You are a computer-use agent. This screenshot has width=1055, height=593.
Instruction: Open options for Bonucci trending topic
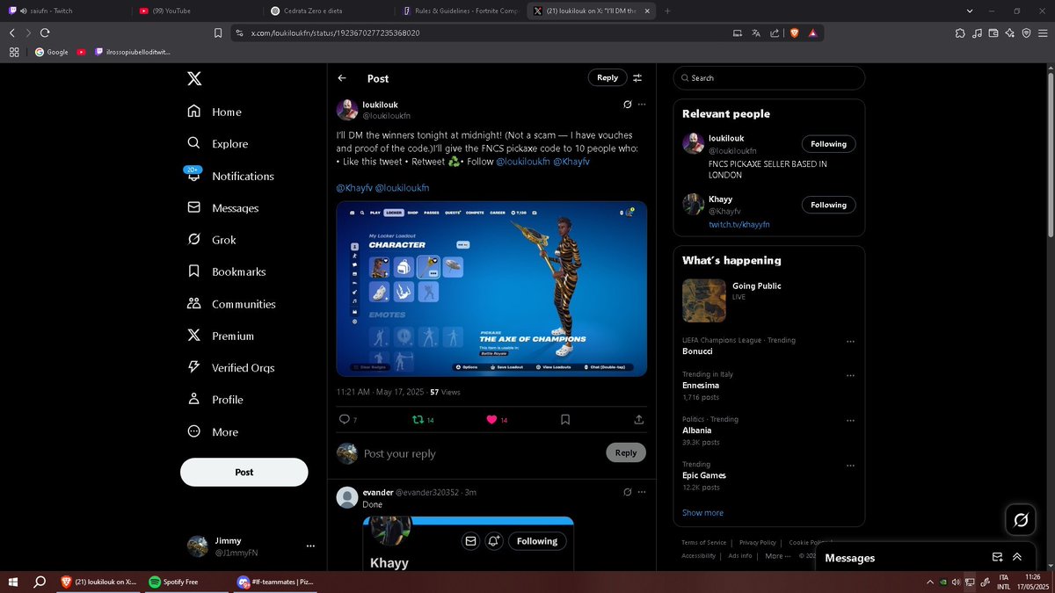pyautogui.click(x=850, y=342)
